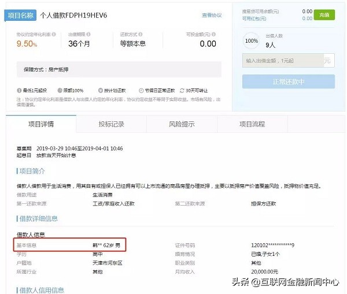Click the 高中 education value

(98, 254)
